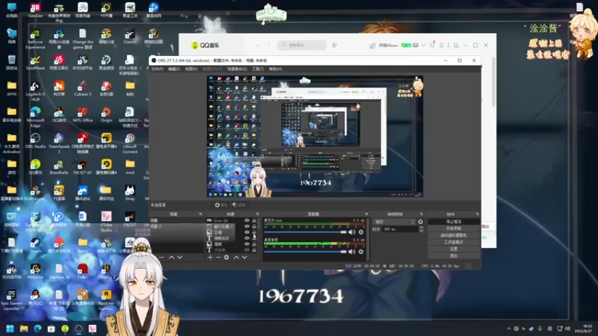Open scene transition type dropdown
The width and height of the screenshot is (598, 336).
395,222
